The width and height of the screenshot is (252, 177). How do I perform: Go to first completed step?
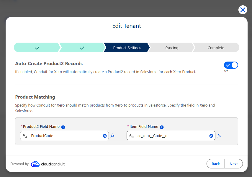click(37, 48)
